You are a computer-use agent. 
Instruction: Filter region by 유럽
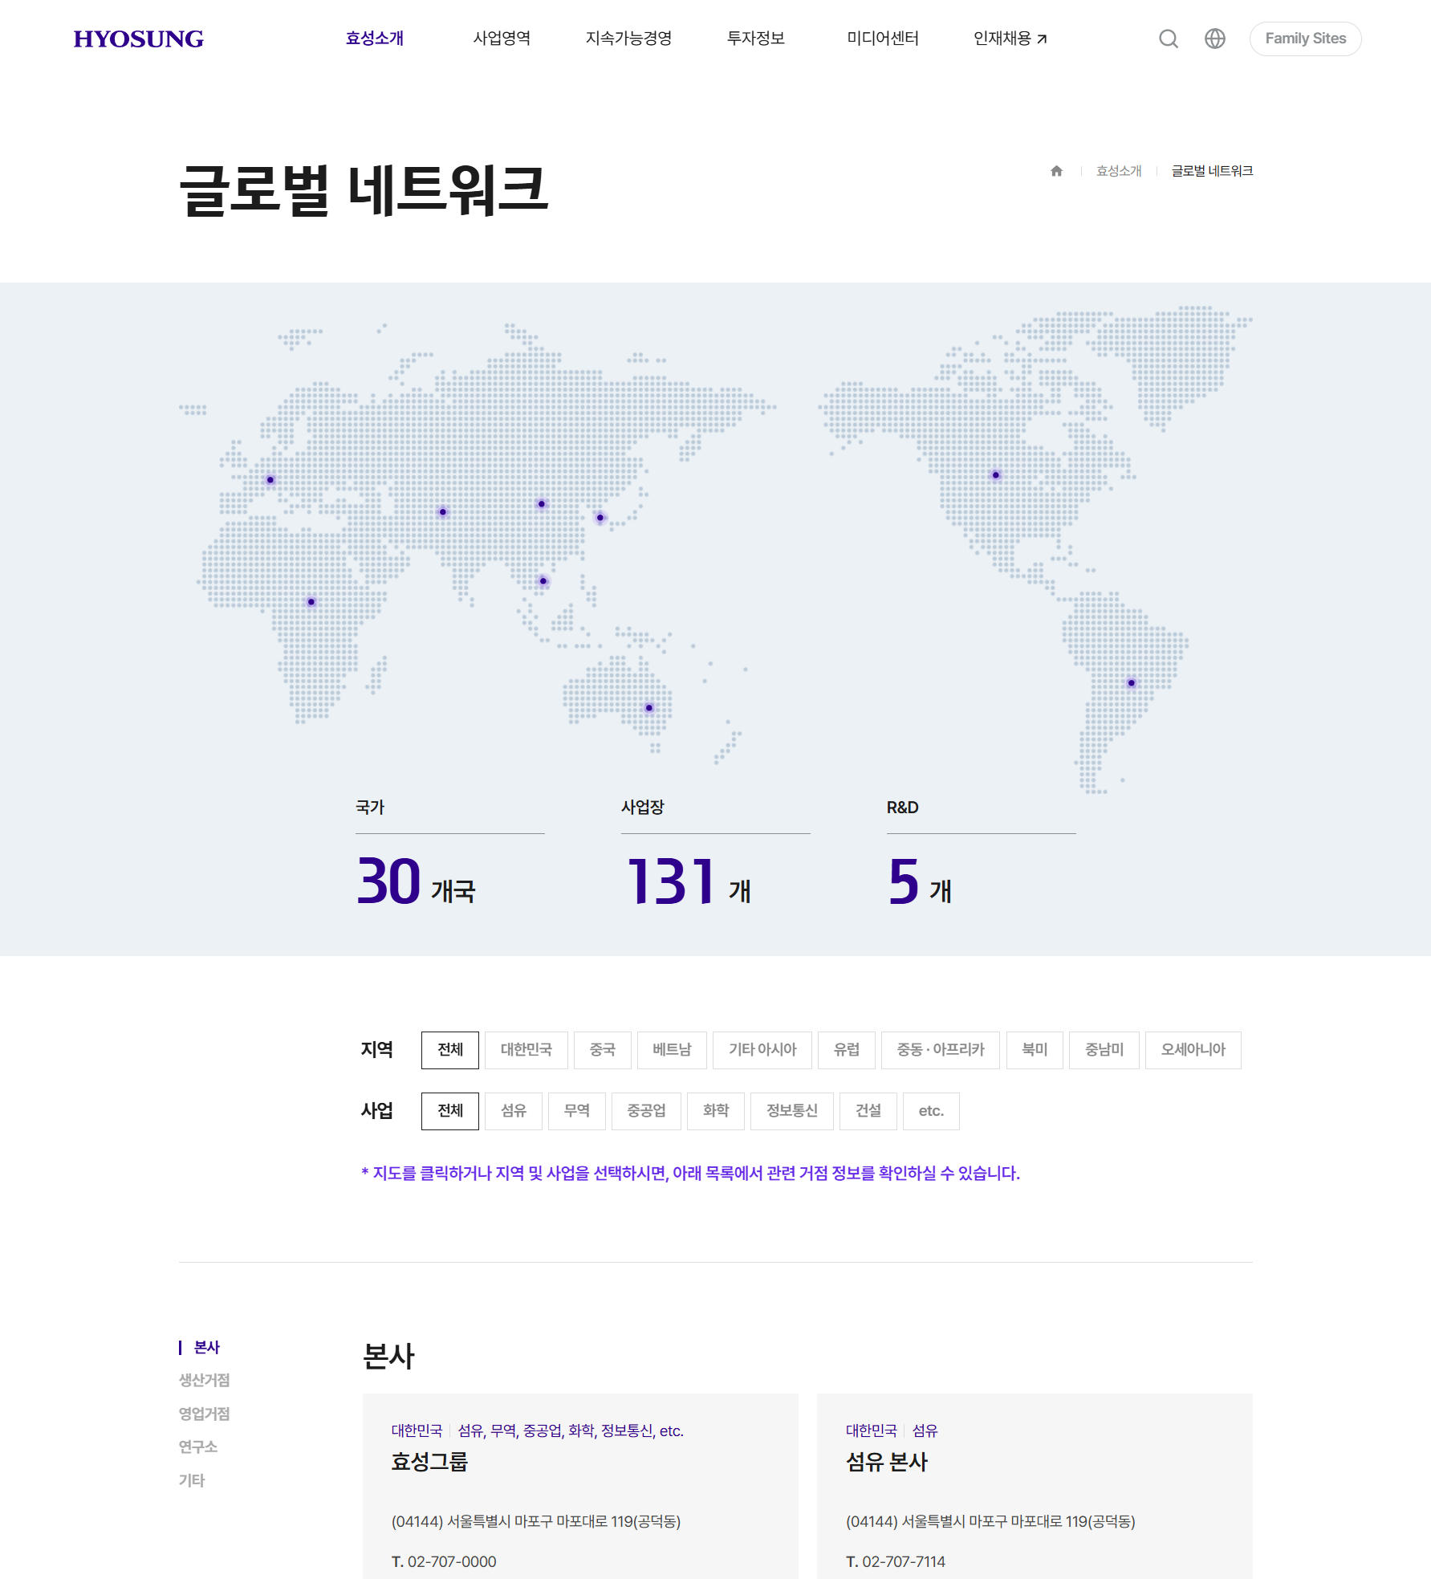847,1050
